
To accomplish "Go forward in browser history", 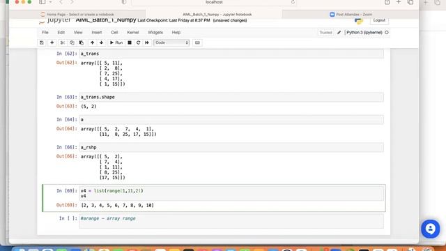I will [72, 2].
